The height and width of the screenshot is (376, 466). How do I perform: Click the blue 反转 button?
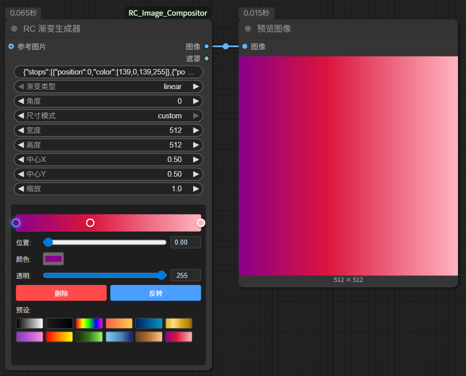(156, 293)
